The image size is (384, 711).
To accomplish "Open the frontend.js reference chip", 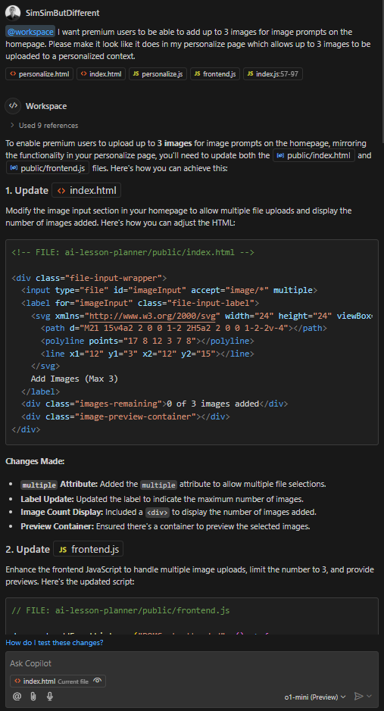I will (x=215, y=74).
